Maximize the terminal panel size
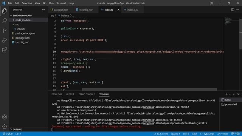 click(234, 94)
